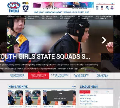Go to the next slide with the right arrow
Image resolution: width=120 pixels, height=108 pixels.
[104, 40]
